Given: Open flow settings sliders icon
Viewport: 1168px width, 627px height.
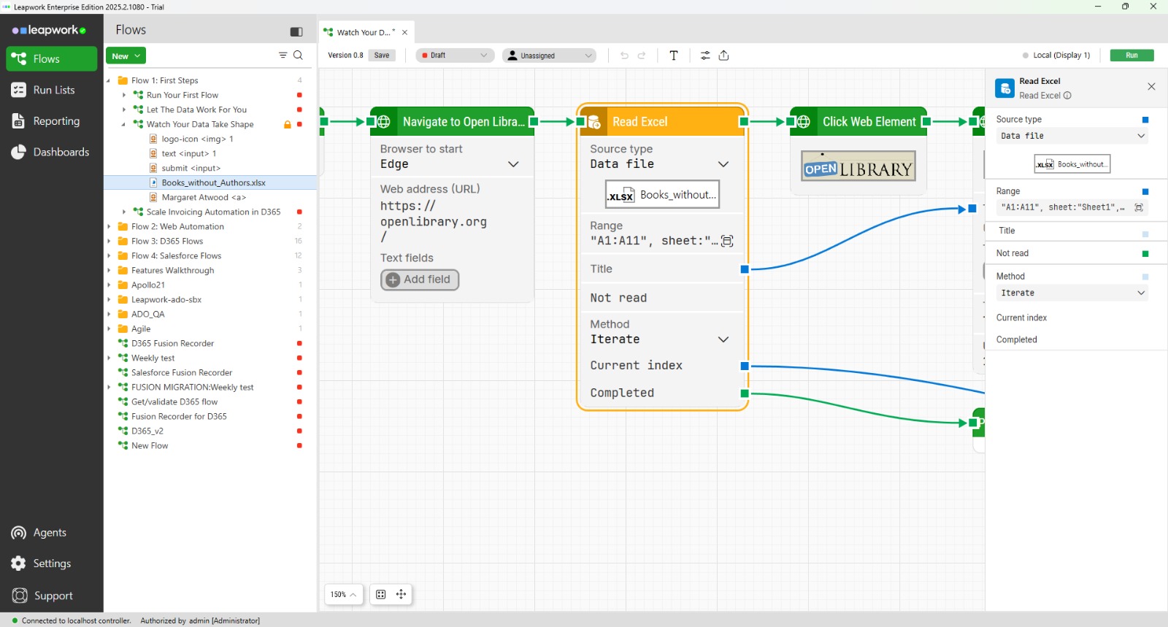Looking at the screenshot, I should pos(704,55).
